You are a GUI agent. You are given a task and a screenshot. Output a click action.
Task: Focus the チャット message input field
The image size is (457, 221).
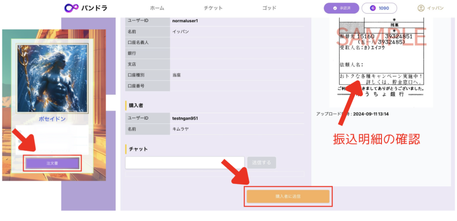click(x=185, y=163)
